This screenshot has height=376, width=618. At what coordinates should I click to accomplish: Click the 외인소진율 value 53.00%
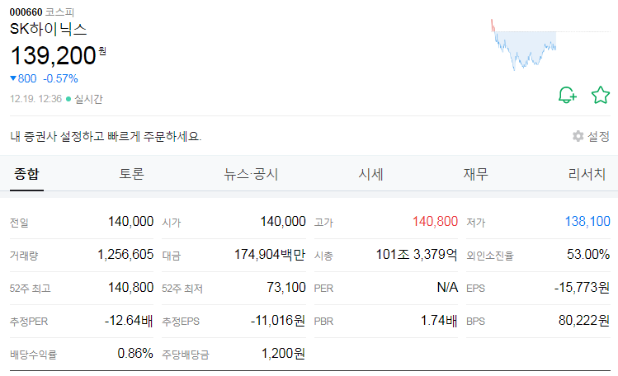coord(588,254)
